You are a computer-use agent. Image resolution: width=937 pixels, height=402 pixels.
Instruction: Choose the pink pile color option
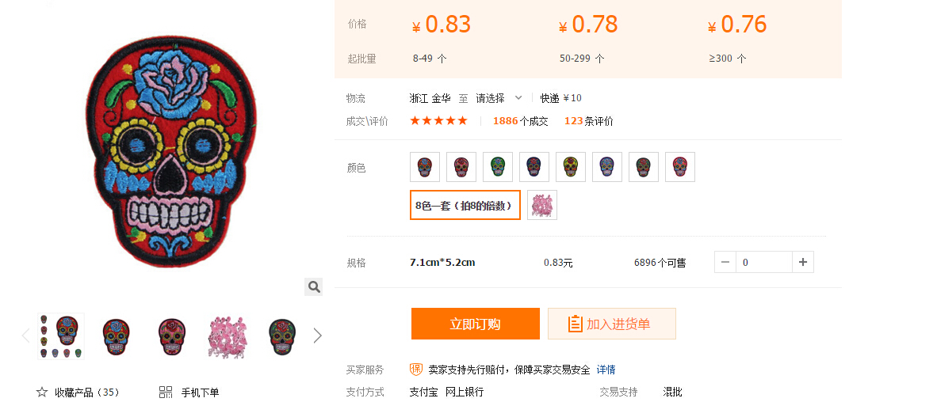(542, 205)
